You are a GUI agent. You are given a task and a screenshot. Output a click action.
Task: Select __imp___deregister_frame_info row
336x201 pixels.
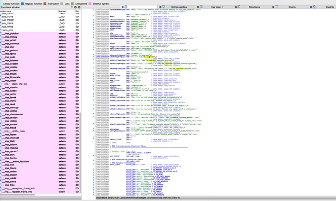click(x=40, y=188)
